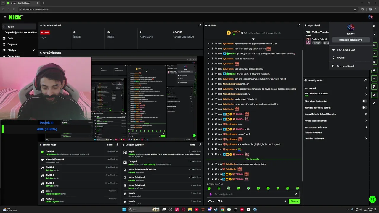
Task: Expand Takipçilere özel sohbet options
Action: click(366, 95)
